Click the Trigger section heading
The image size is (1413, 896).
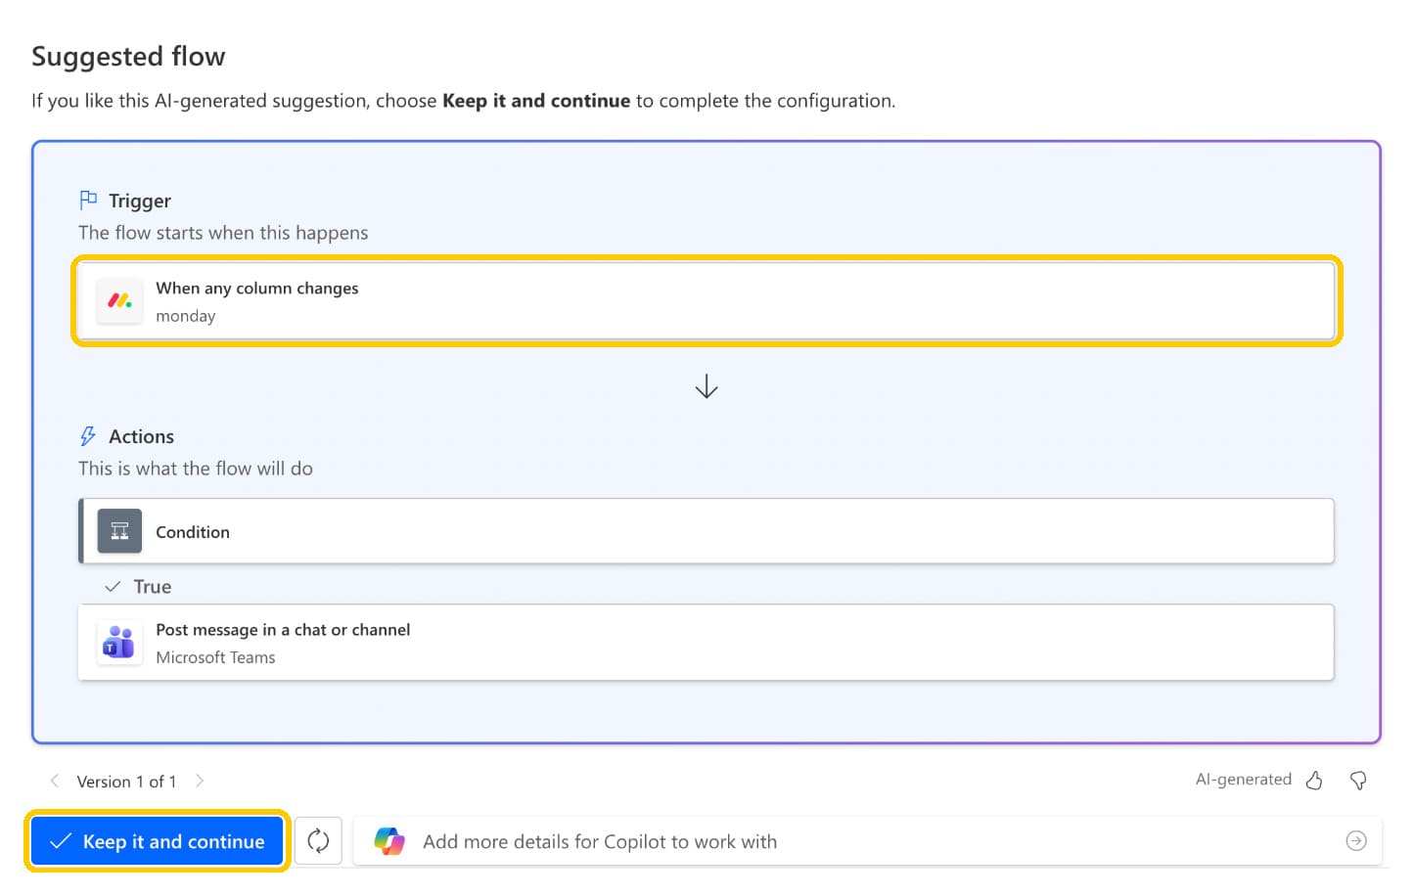[x=140, y=201]
